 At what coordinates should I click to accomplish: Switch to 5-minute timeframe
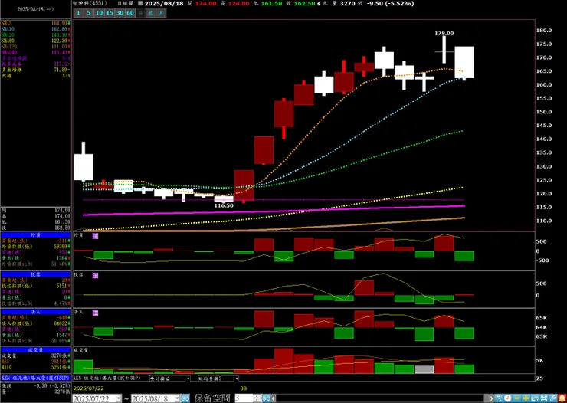[x=89, y=13]
